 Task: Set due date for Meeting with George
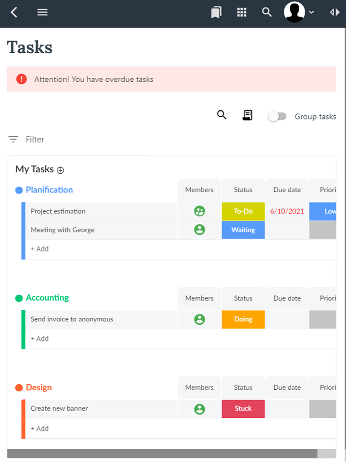[x=287, y=230]
